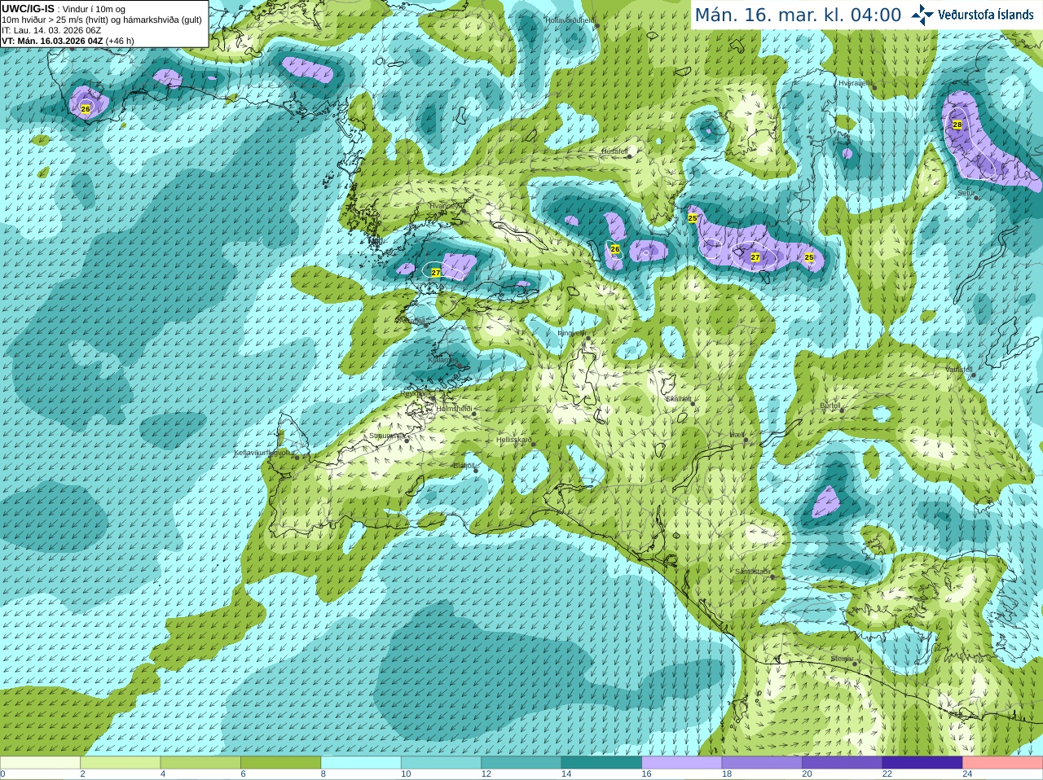Click the IT: Lau. 14. 03. 2026 06Z line
The width and height of the screenshot is (1043, 780).
coord(51,30)
